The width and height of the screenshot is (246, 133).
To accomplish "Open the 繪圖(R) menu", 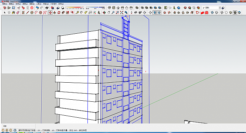I will (x=32, y=4).
